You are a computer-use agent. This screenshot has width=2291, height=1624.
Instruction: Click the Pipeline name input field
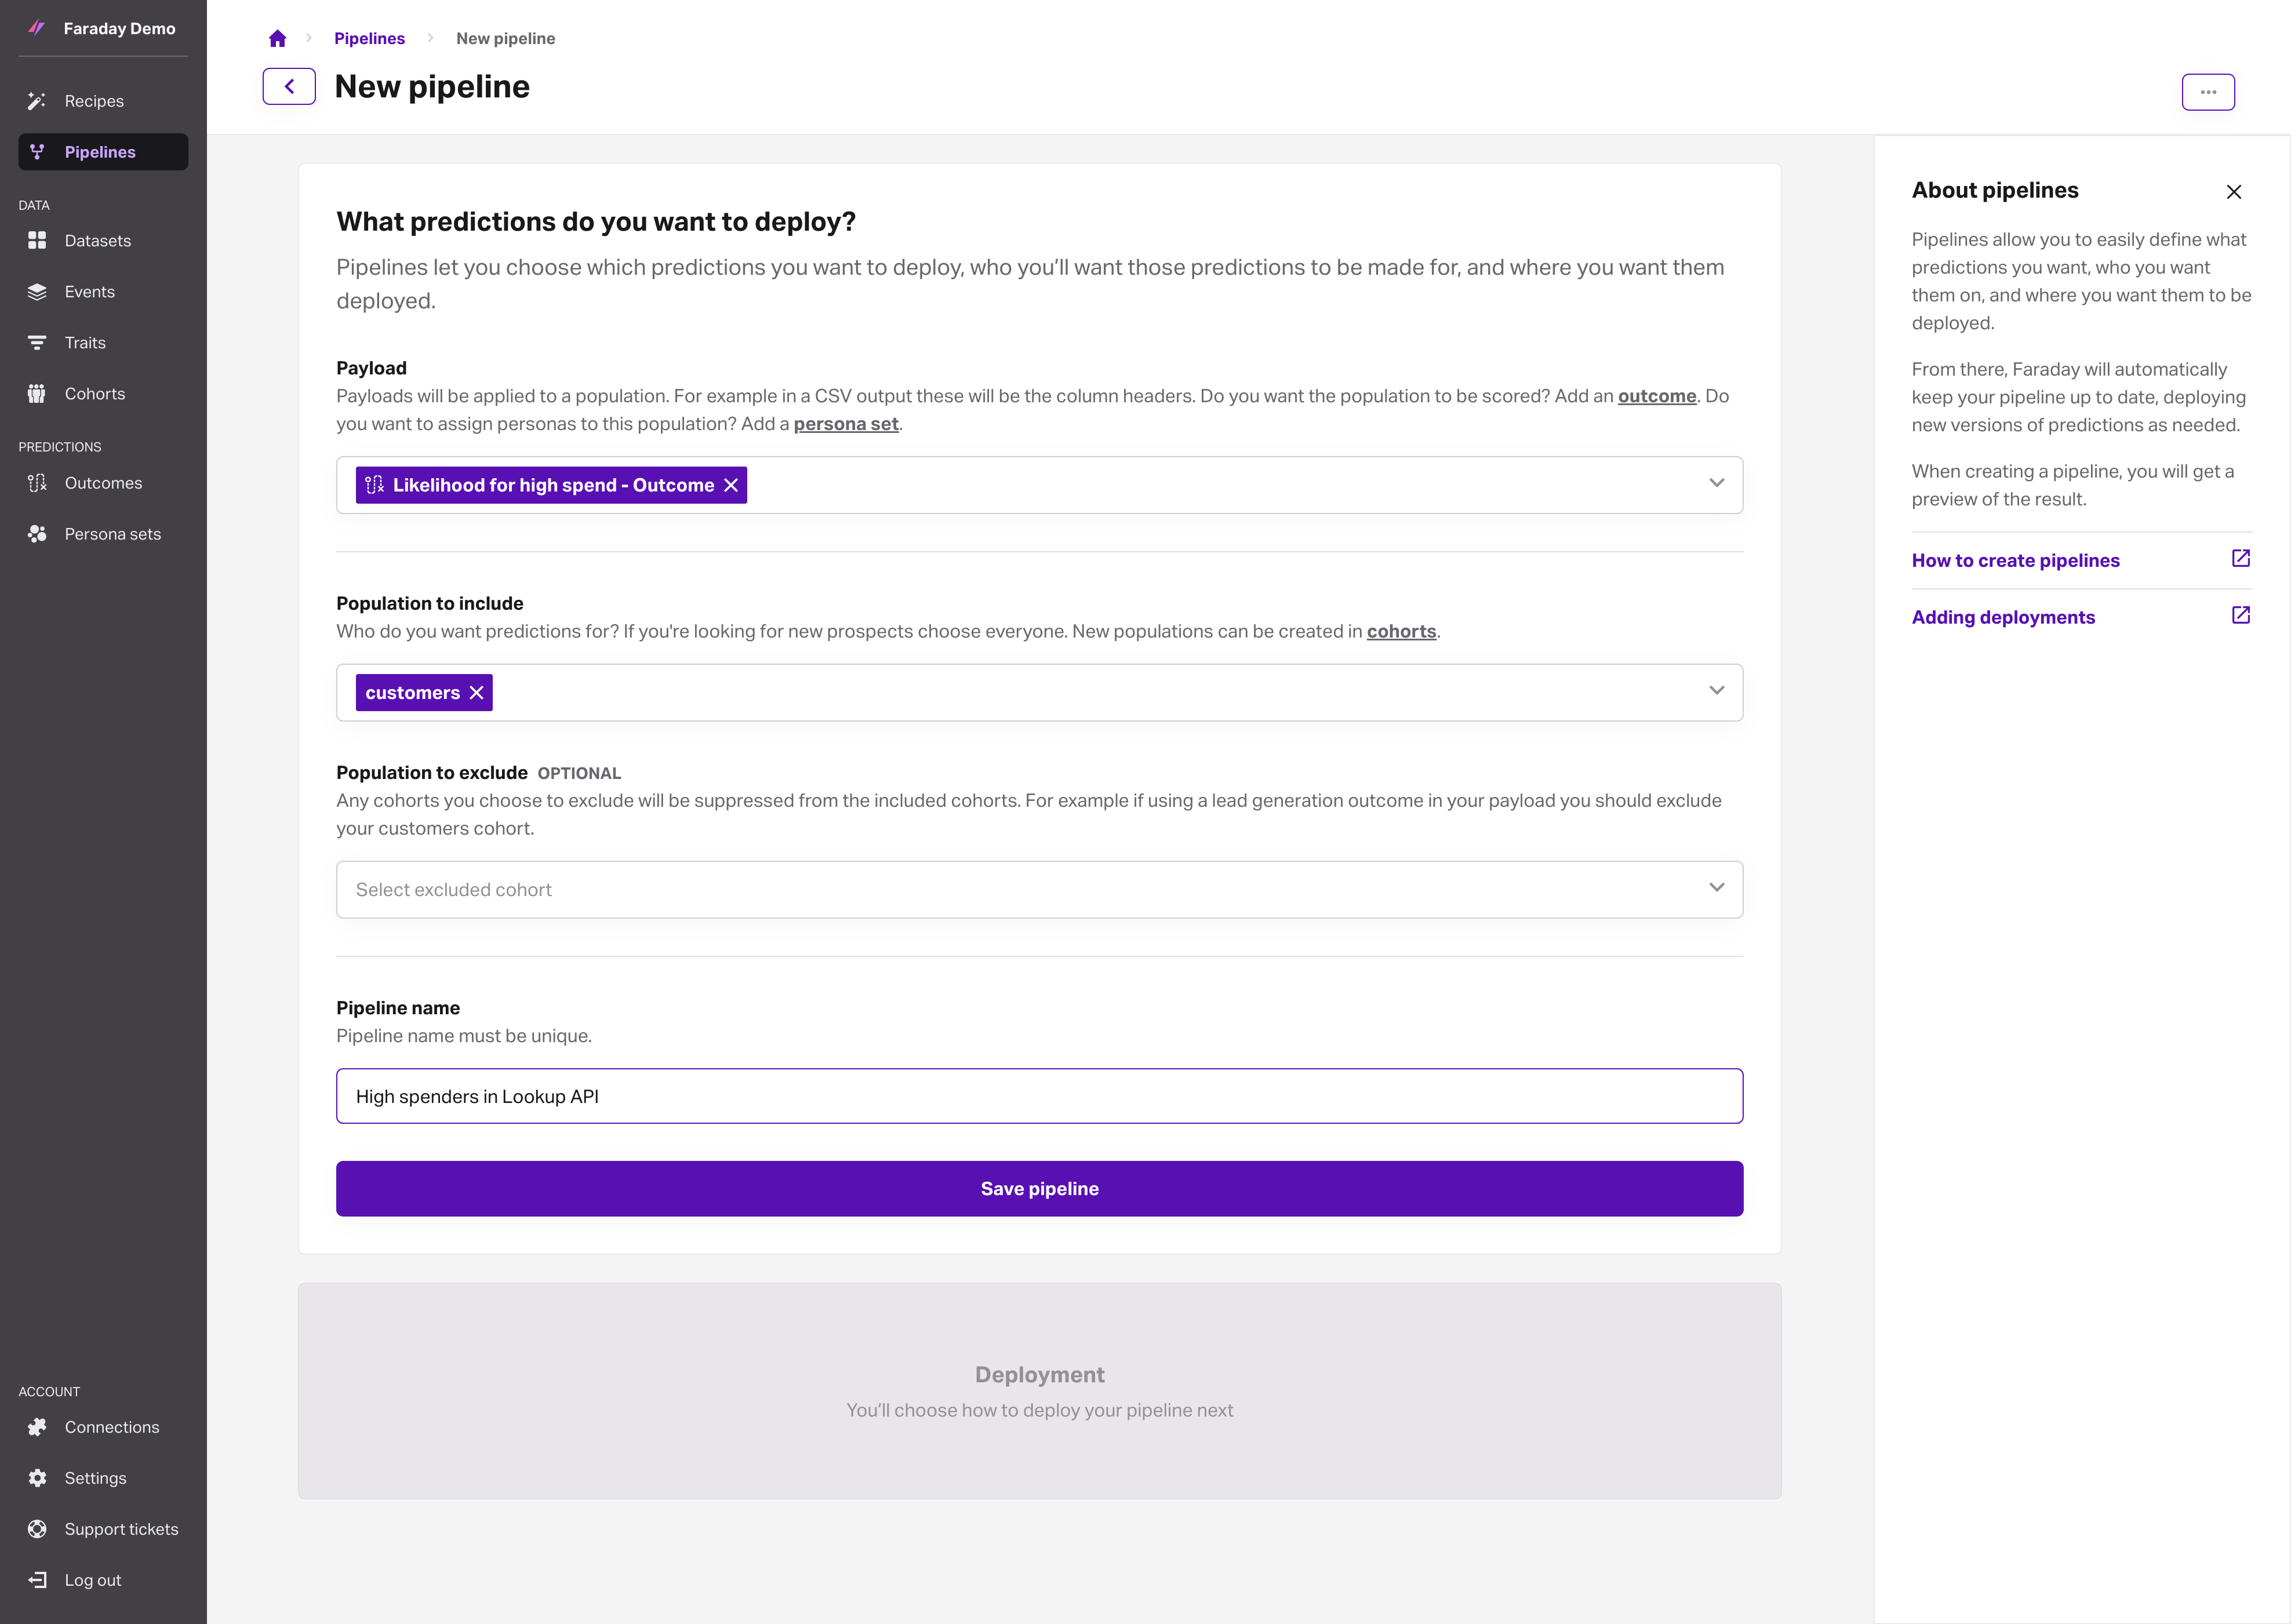point(1038,1096)
